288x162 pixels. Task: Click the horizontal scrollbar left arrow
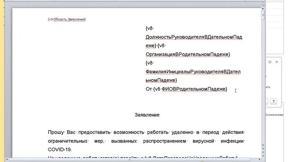point(7,159)
